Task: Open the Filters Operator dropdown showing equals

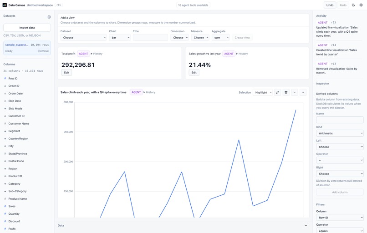Action: [x=340, y=231]
